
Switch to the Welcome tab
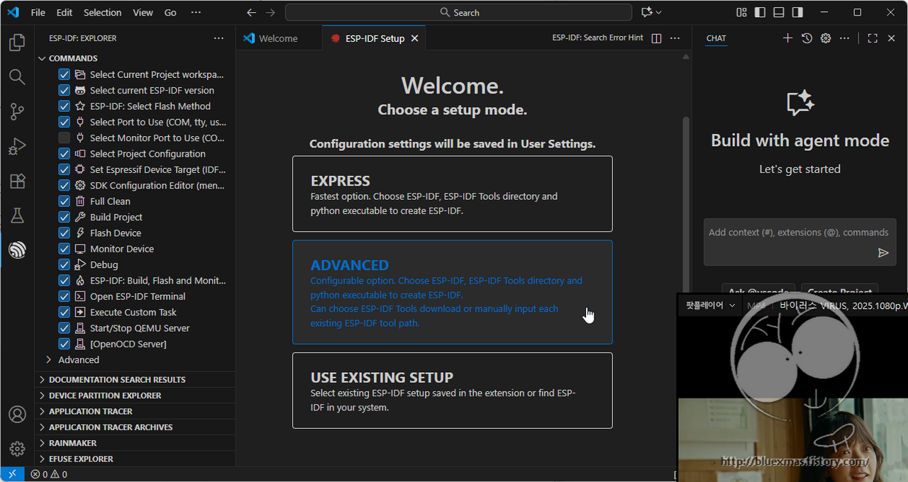[278, 38]
